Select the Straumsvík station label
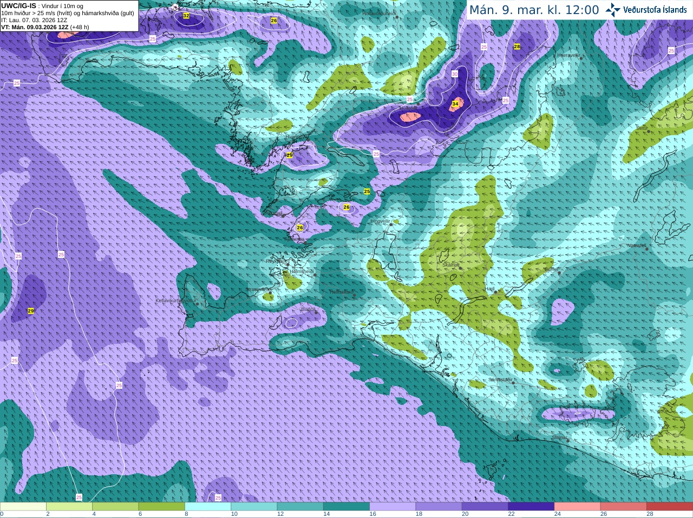Screen dimensions: 693x518 (257, 289)
